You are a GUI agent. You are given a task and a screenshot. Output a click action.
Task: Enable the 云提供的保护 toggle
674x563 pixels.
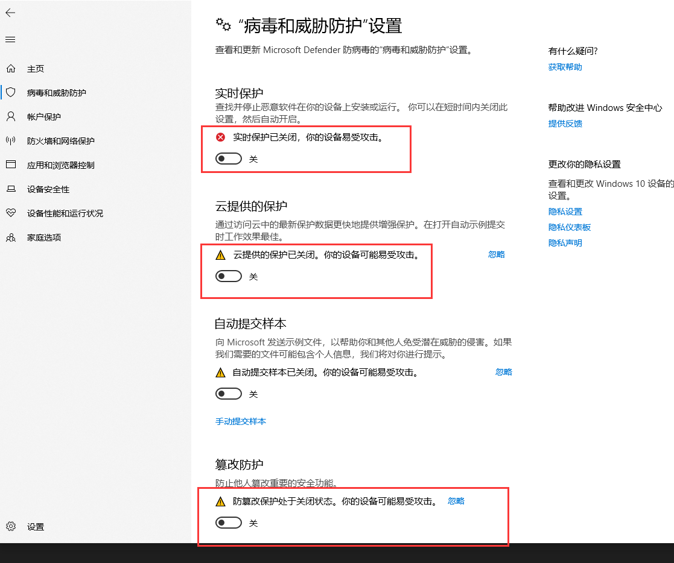[x=229, y=276]
